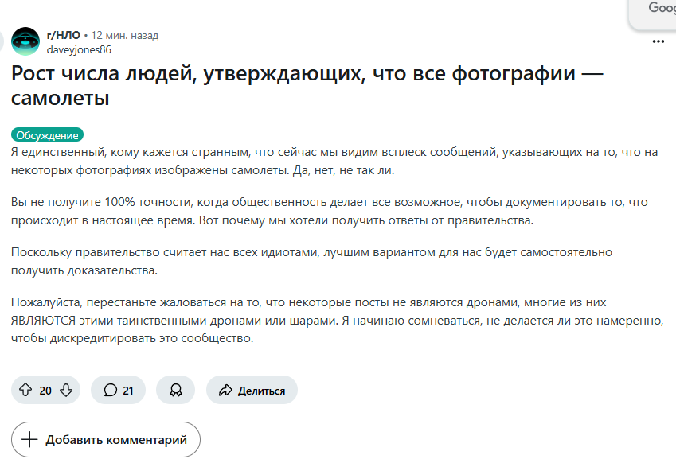Click the Google popup in corner
676x467 pixels.
tap(653, 14)
